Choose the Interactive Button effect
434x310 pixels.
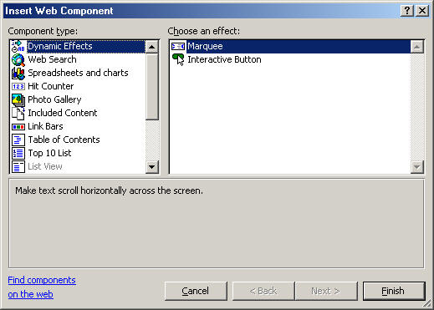pos(217,59)
